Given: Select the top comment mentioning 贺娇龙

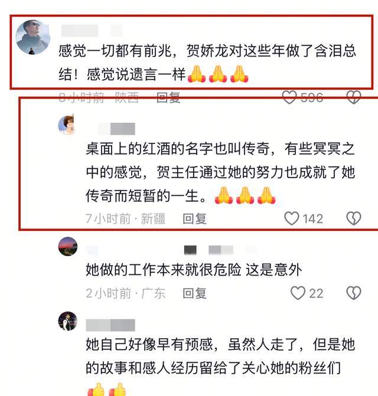Looking at the screenshot, I should point(207,63).
